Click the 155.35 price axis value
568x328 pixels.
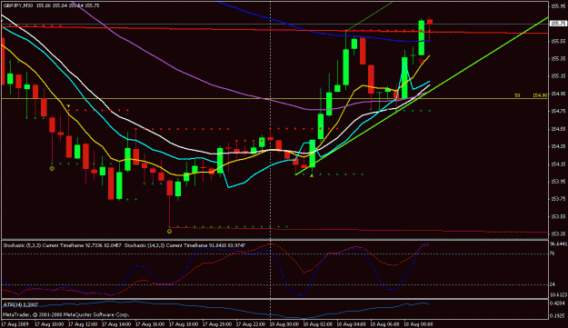[558, 59]
